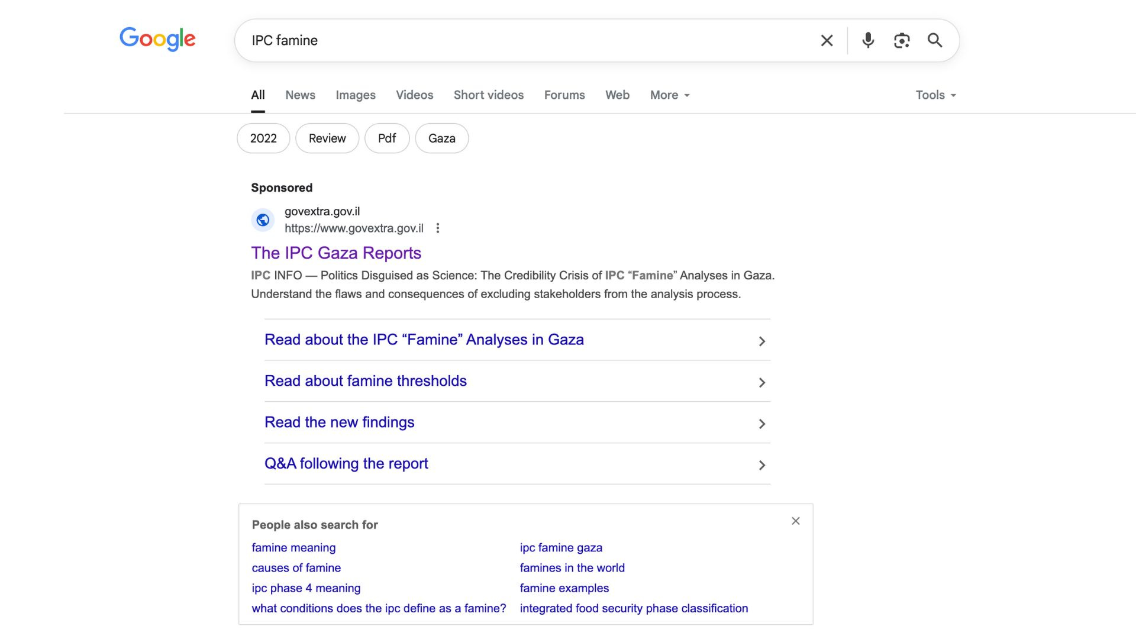This screenshot has width=1136, height=639.
Task: Open the three-dot menu next to the govextra URL
Action: 438,228
